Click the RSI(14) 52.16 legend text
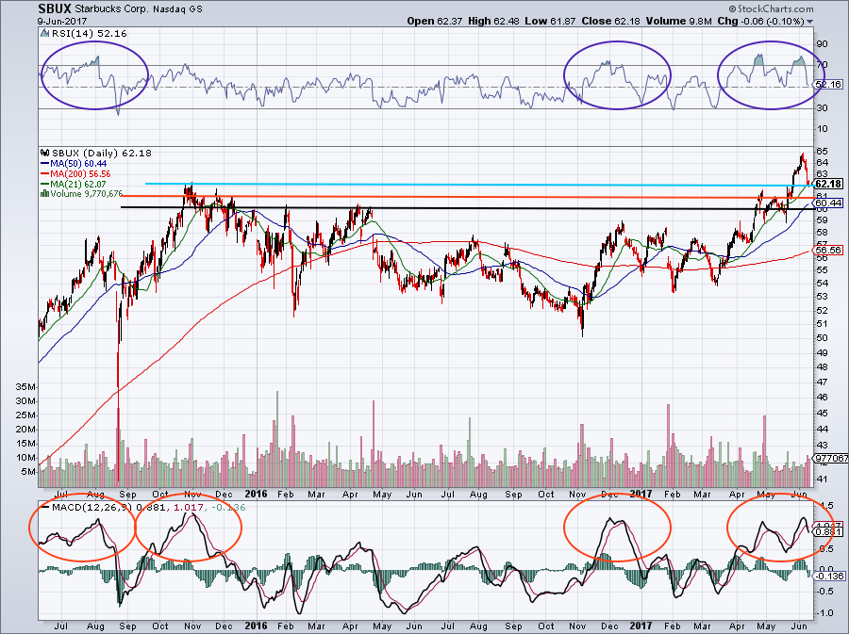The height and width of the screenshot is (634, 849). (90, 34)
